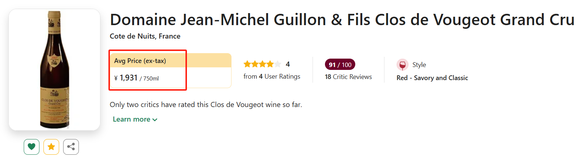Click the wine glass Style icon

pos(402,65)
